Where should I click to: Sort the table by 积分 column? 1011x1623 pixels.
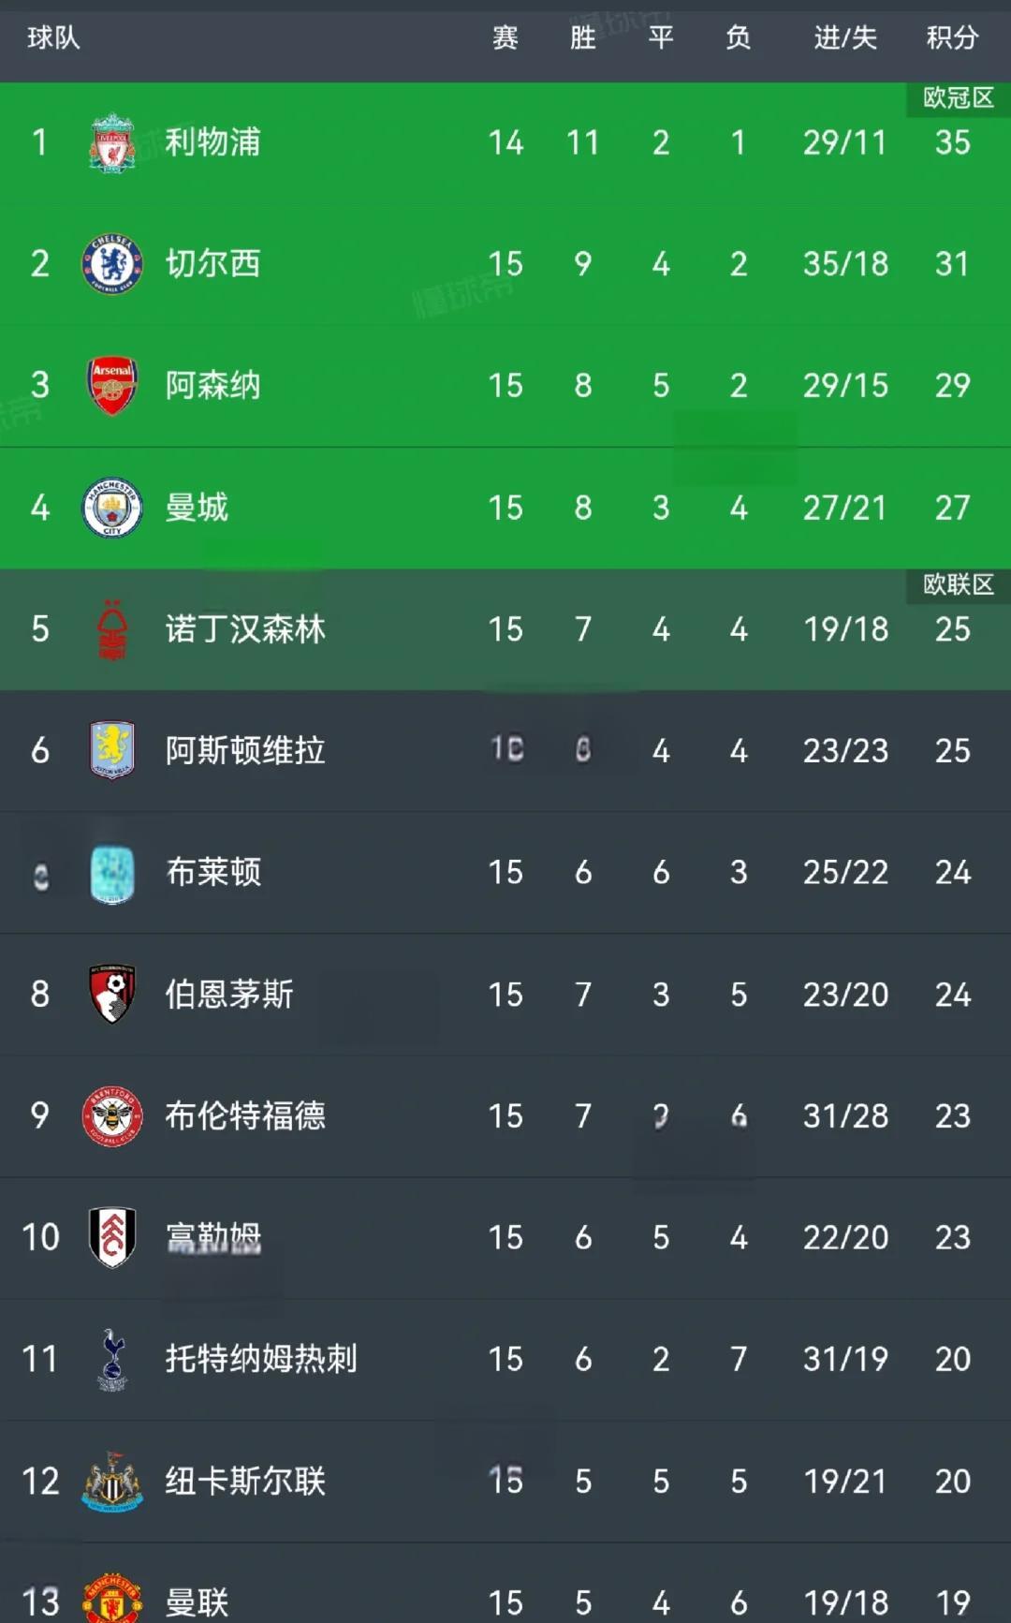tap(953, 39)
